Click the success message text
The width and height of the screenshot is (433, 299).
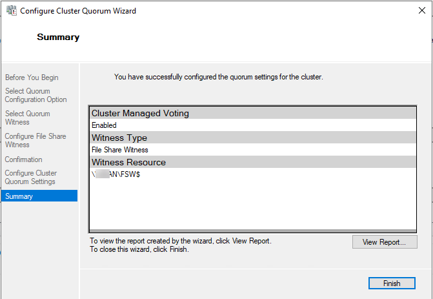pyautogui.click(x=218, y=77)
